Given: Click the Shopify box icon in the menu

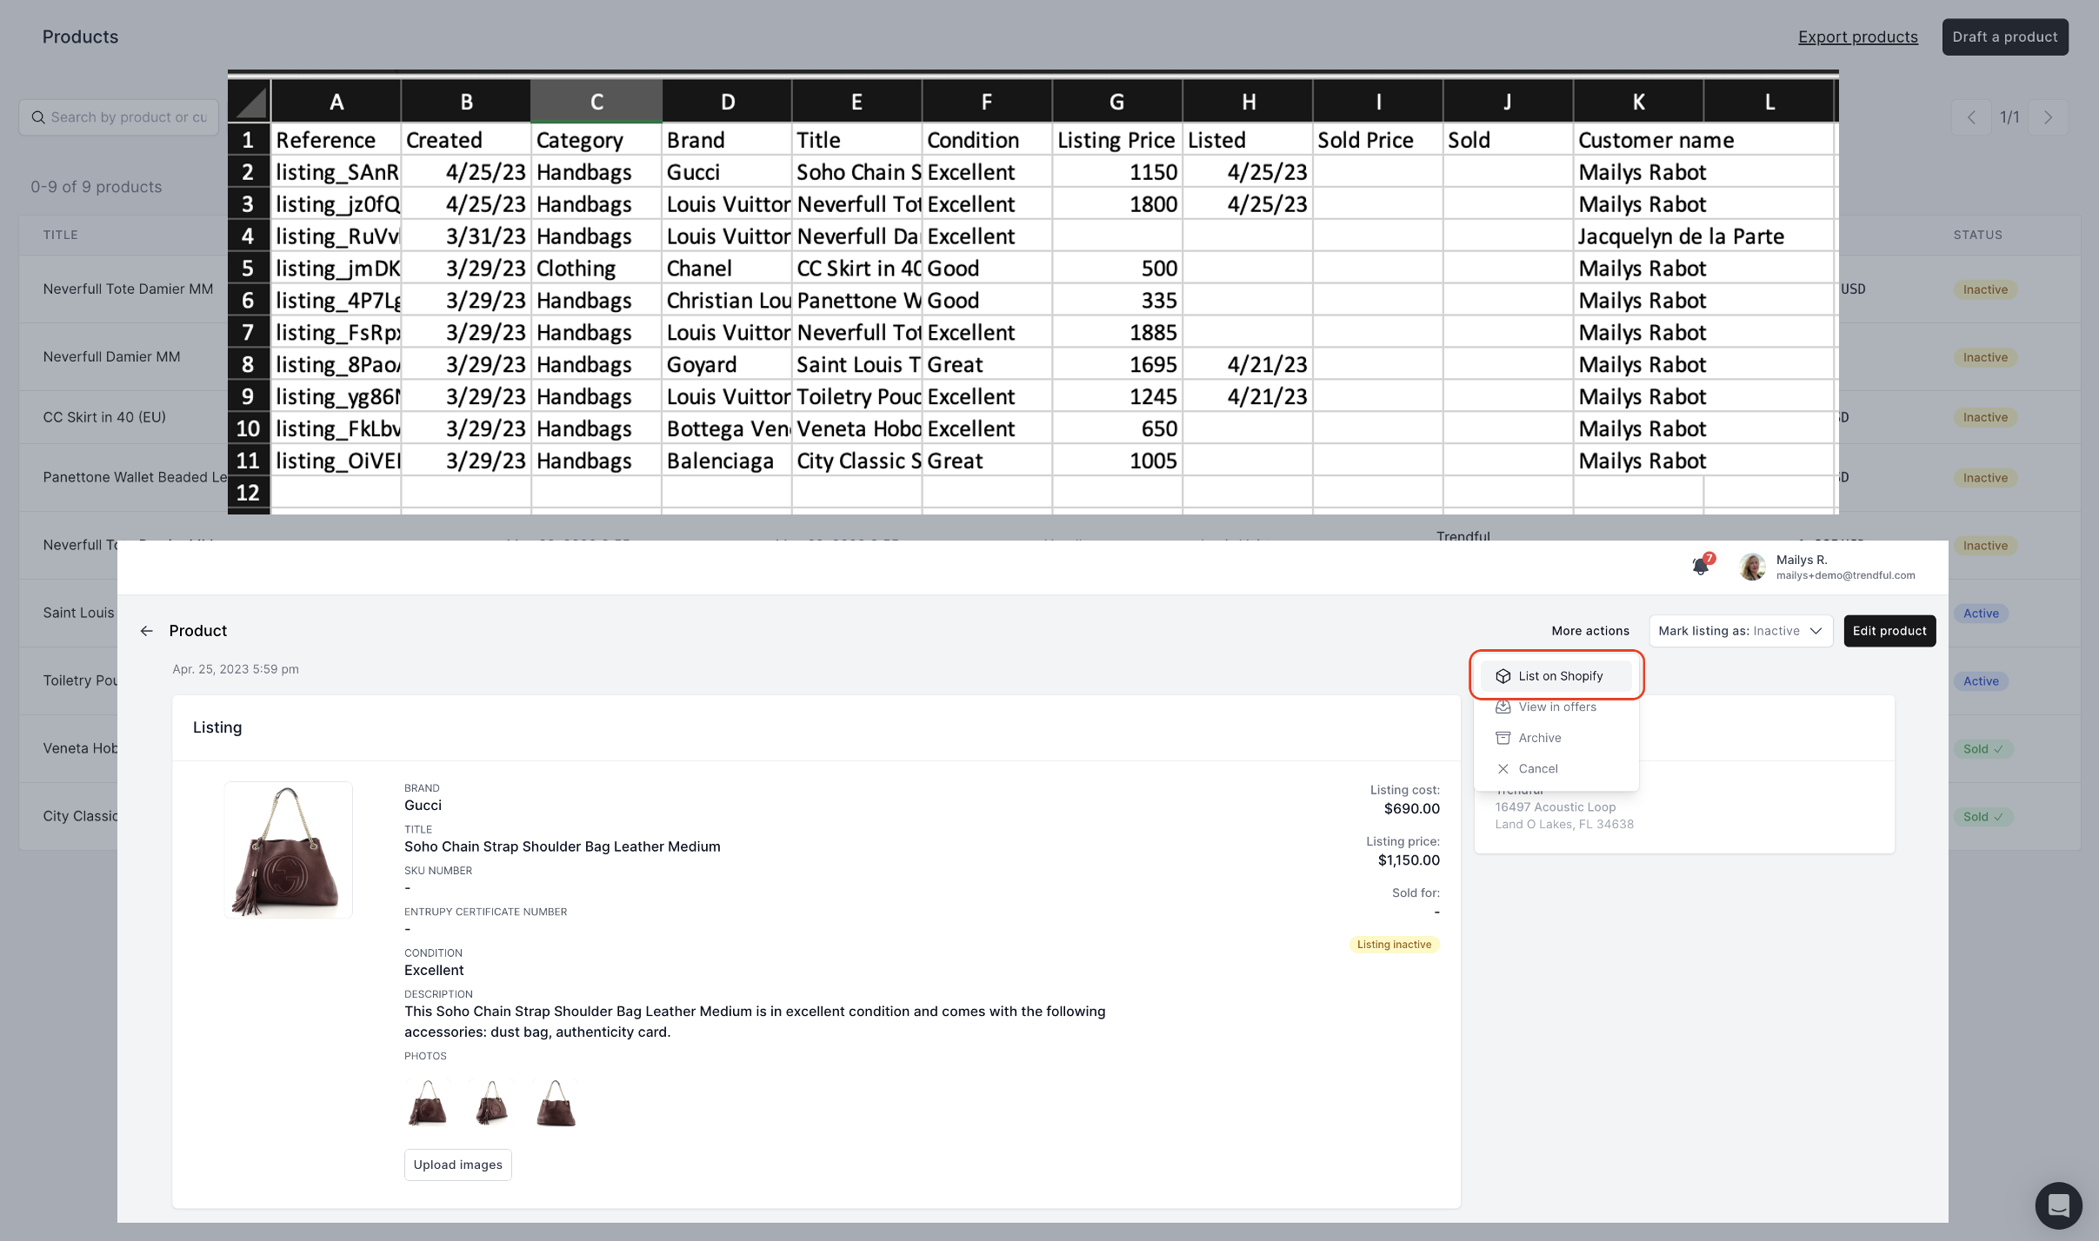Looking at the screenshot, I should click(1503, 676).
